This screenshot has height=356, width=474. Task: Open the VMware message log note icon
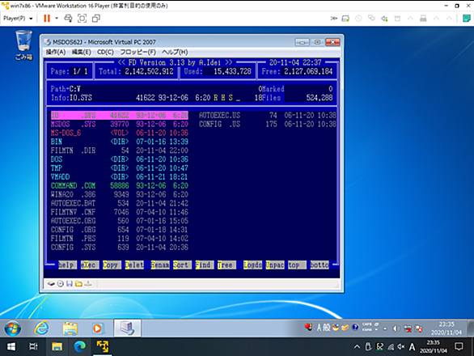tap(467, 19)
